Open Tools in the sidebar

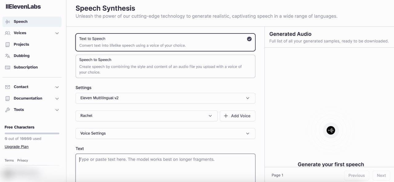pos(32,110)
